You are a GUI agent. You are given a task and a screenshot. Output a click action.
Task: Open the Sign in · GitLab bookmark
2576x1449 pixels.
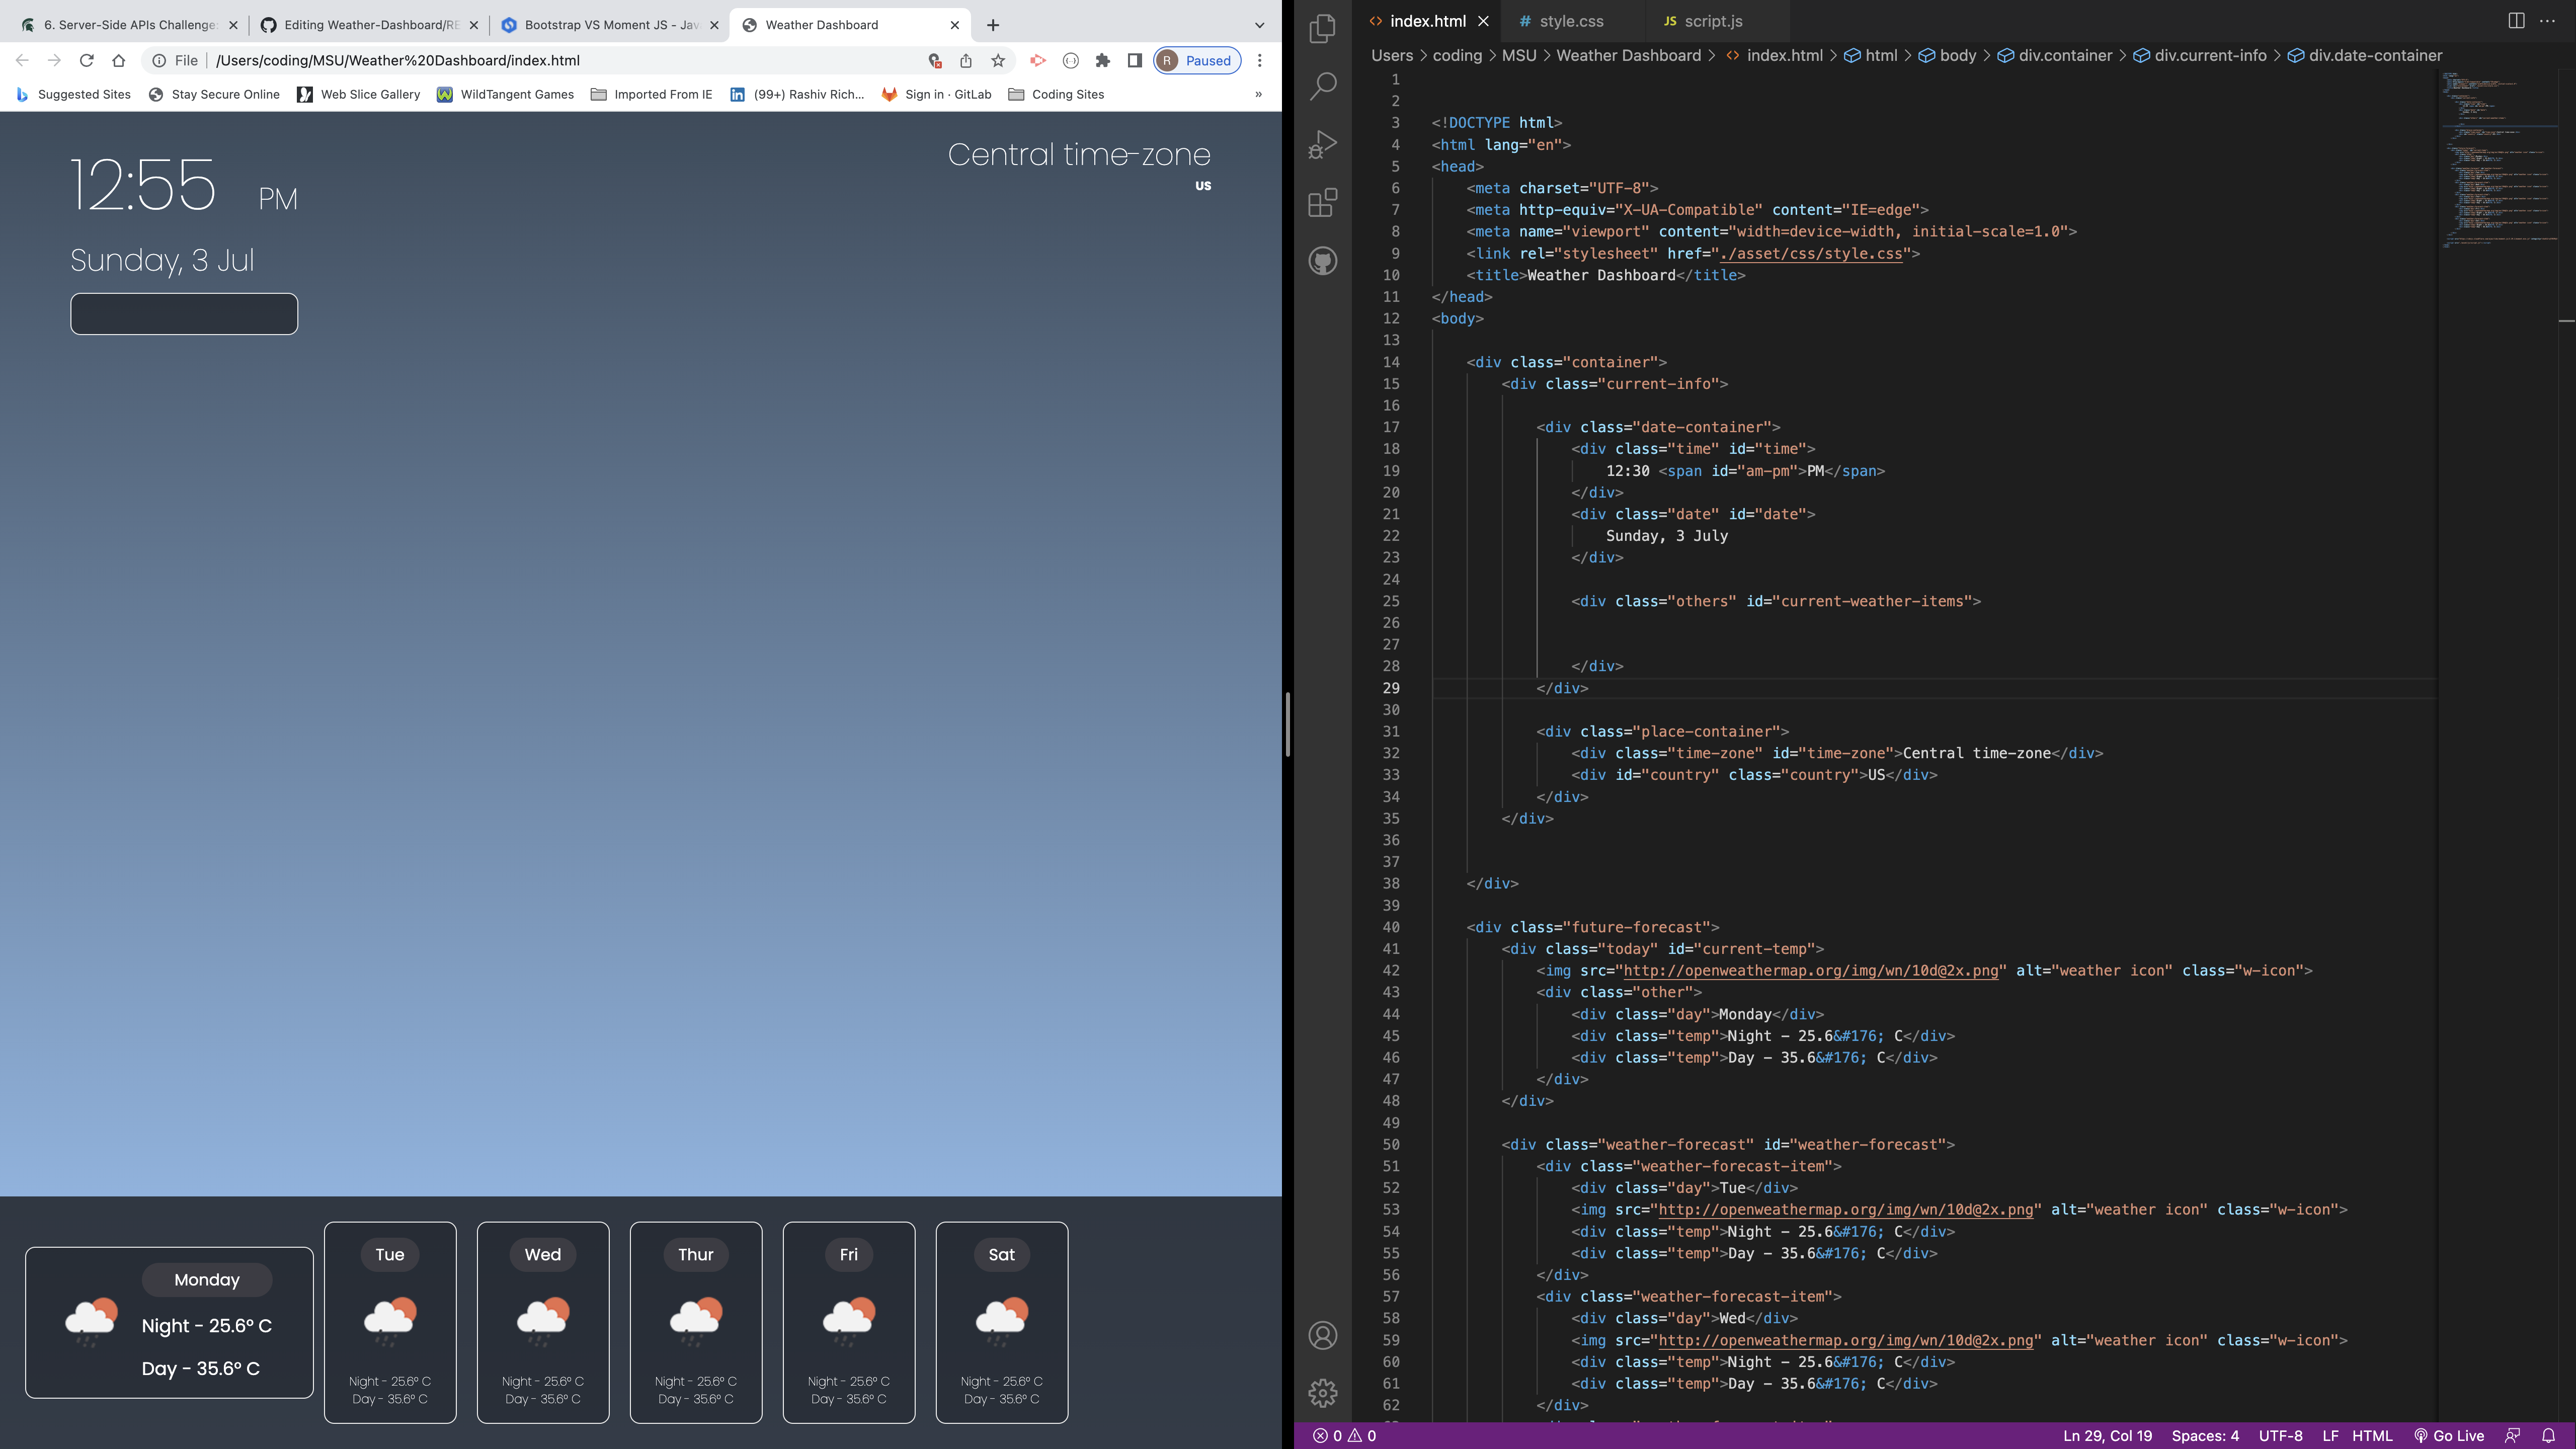pyautogui.click(x=936, y=94)
